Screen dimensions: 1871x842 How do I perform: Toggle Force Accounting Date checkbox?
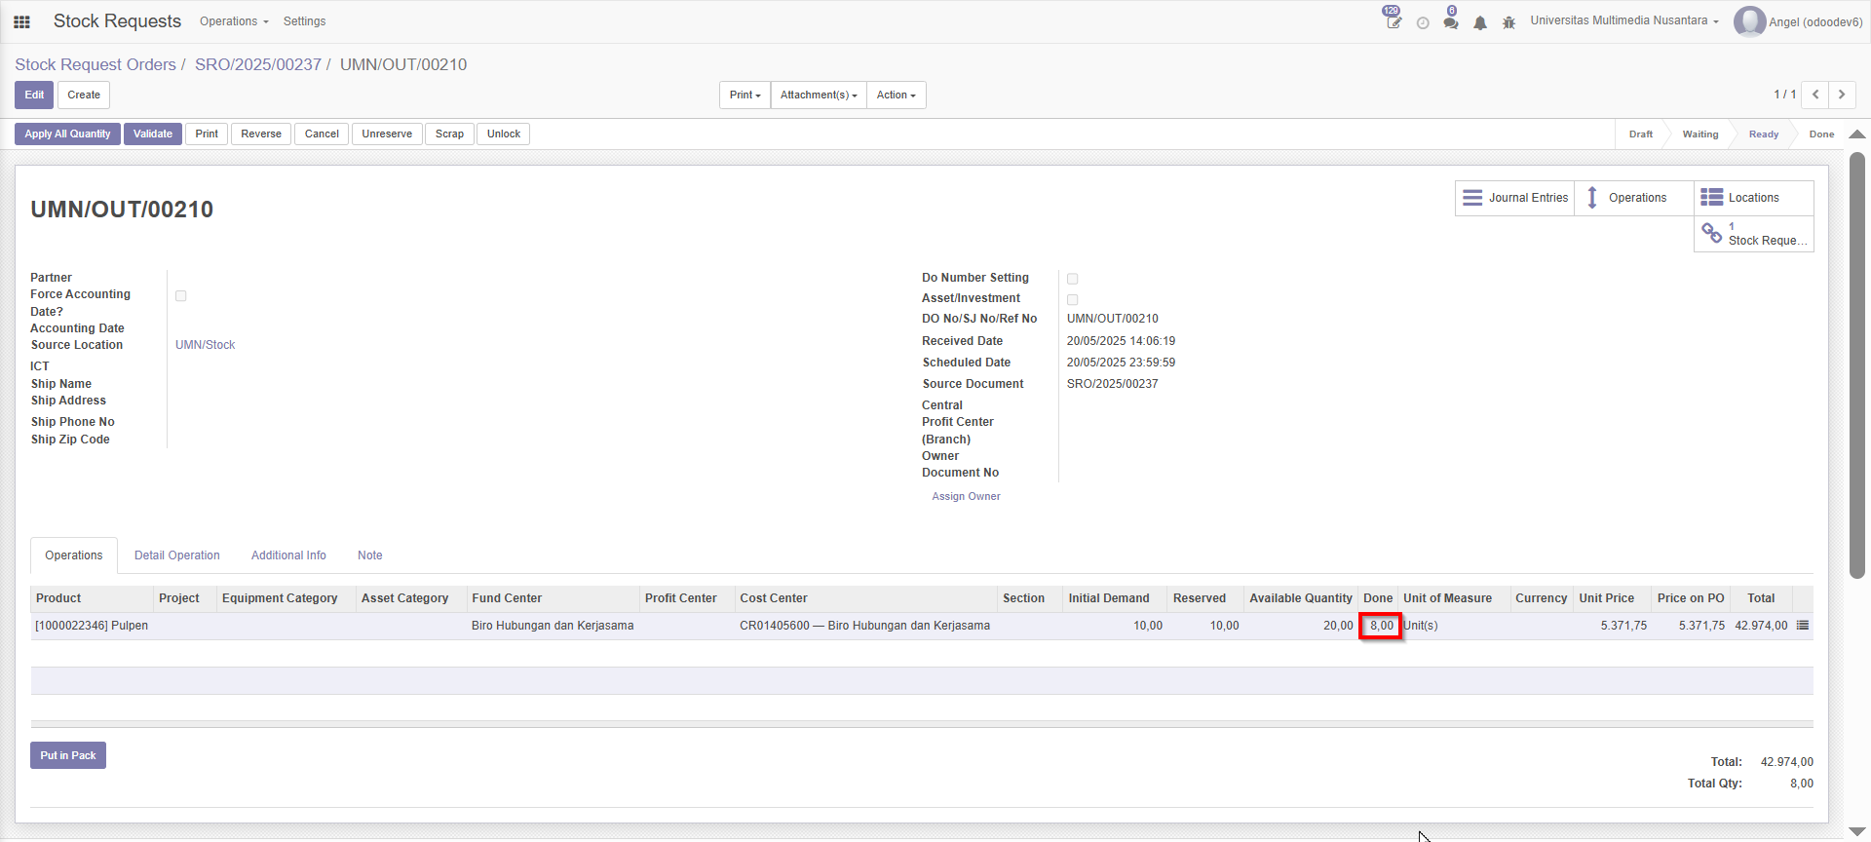(181, 295)
